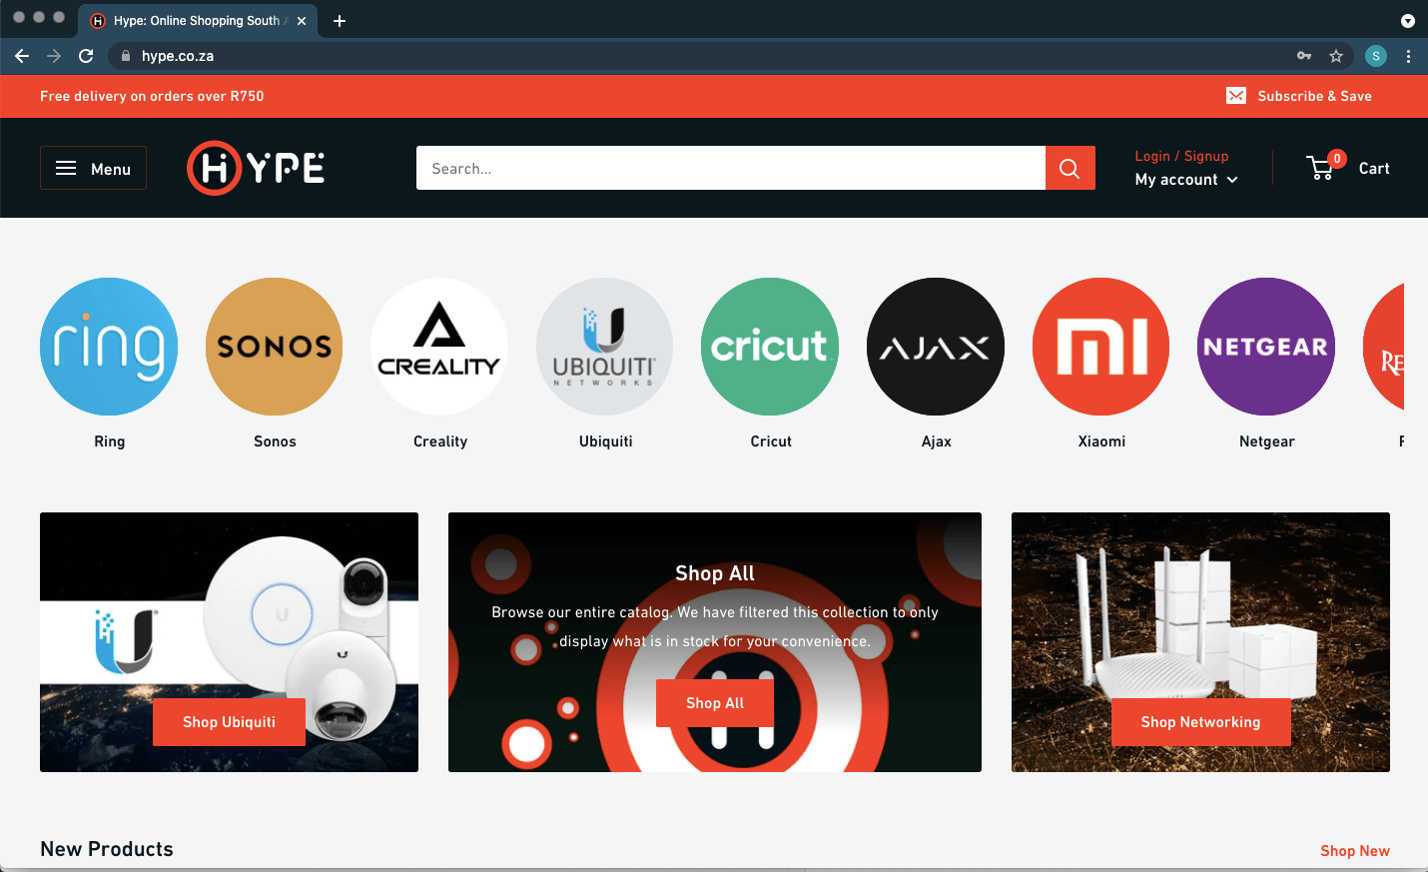
Task: Click the orange search magnifier button
Action: coord(1070,169)
